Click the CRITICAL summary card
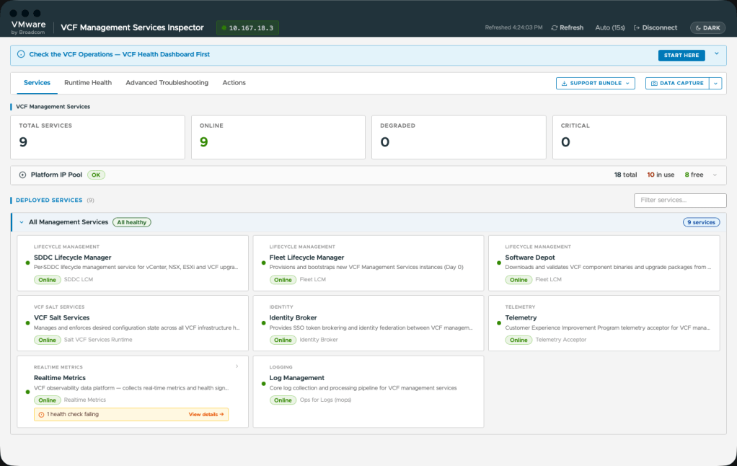 [x=639, y=137]
